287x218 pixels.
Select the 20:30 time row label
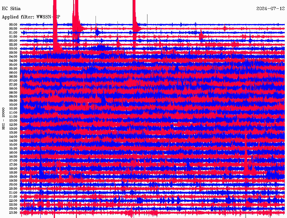[x=13, y=188]
